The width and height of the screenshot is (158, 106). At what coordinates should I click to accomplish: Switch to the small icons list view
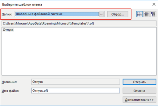tap(139, 14)
